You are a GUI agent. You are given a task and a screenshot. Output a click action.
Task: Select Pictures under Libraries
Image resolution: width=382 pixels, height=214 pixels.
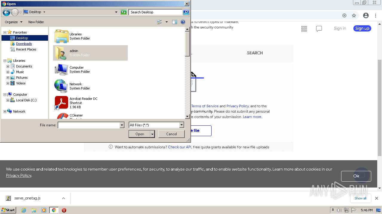22,78
